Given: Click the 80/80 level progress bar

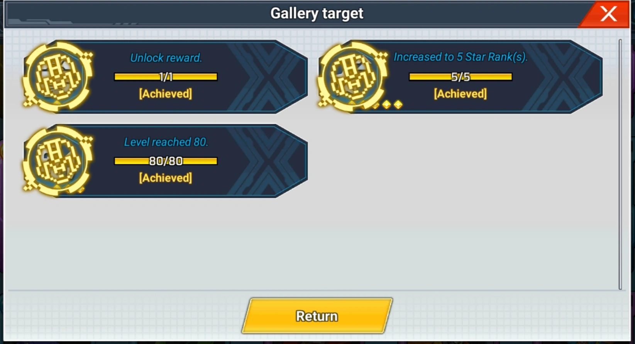Looking at the screenshot, I should pyautogui.click(x=166, y=161).
